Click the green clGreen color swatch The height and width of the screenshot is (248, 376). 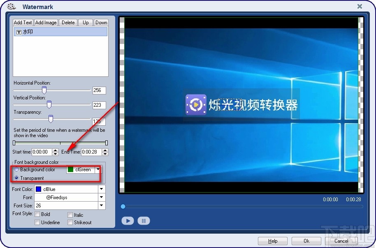point(70,170)
